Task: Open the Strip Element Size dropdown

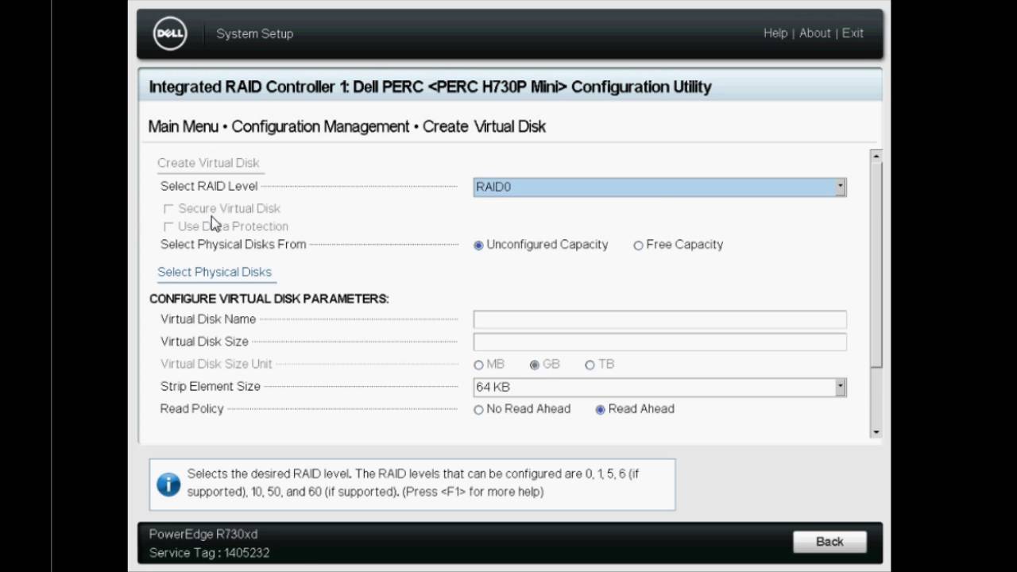Action: (659, 387)
